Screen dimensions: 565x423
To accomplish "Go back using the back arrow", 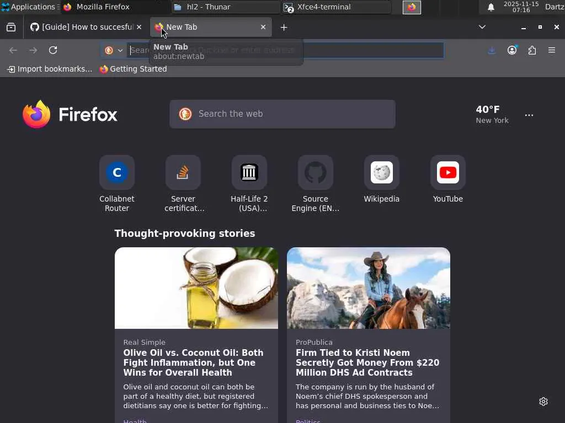I will pyautogui.click(x=13, y=50).
